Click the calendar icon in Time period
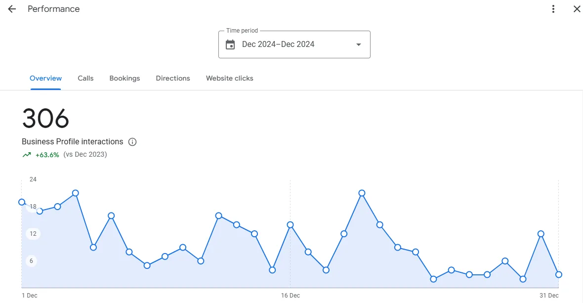This screenshot has height=303, width=583. coord(230,44)
